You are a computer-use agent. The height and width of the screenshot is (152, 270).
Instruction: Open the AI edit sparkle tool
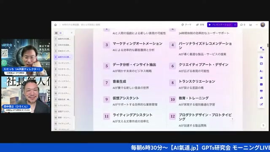[x=262, y=49]
